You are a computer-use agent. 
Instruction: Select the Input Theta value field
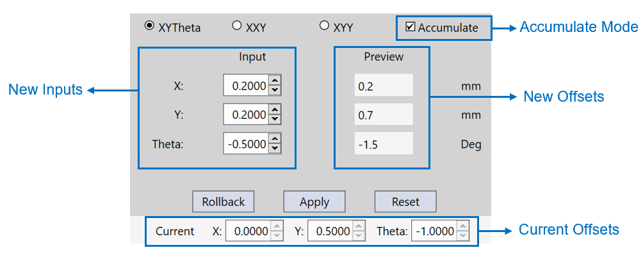pyautogui.click(x=246, y=144)
